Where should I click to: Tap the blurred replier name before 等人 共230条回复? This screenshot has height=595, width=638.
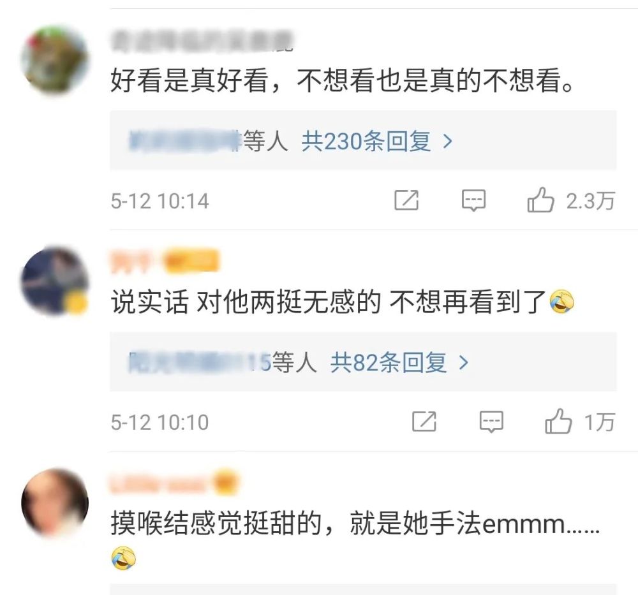point(186,141)
